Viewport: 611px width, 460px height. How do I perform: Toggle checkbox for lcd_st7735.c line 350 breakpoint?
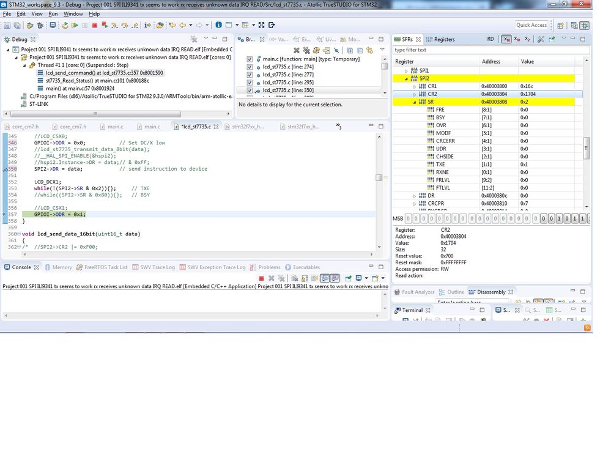tap(250, 90)
